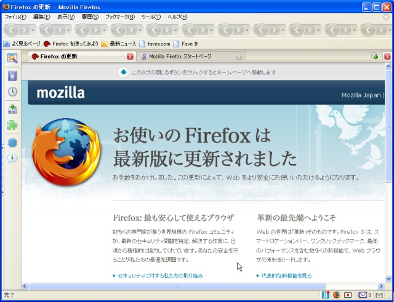Open the ファイル(F) menu
394x302 pixels.
point(15,17)
